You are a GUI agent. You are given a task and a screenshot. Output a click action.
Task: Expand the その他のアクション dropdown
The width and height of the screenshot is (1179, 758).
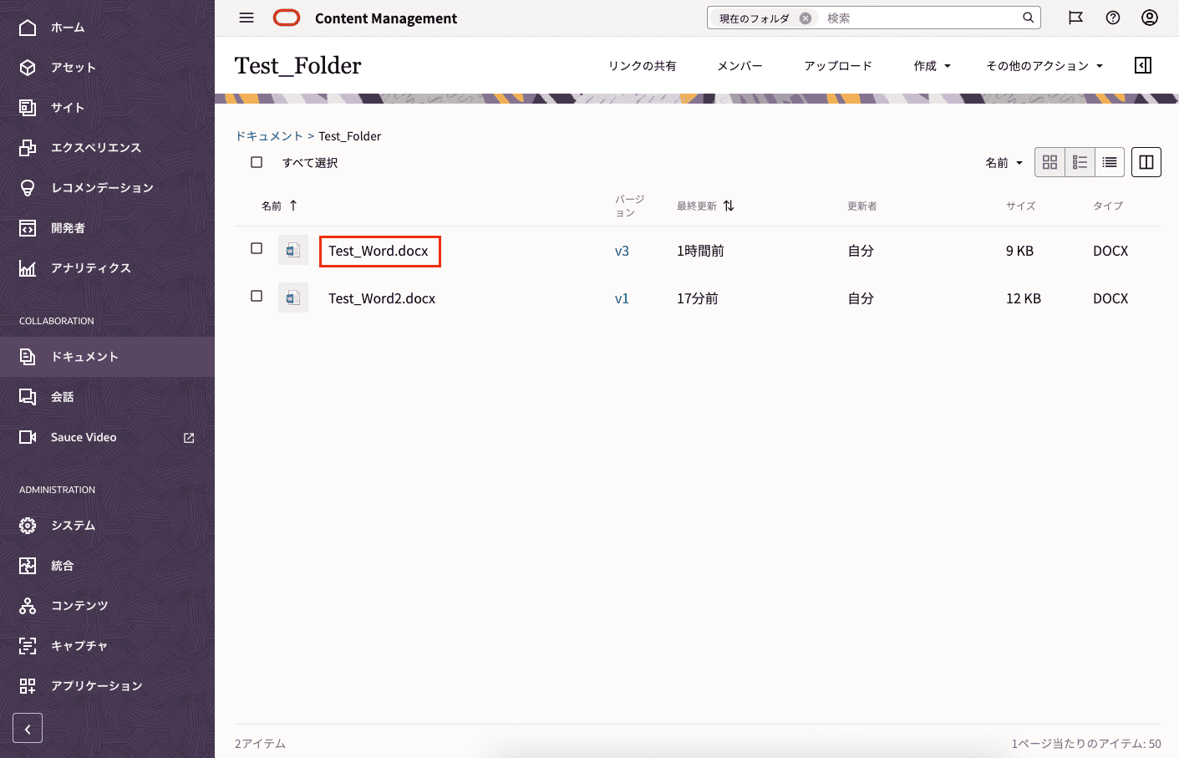click(x=1044, y=65)
